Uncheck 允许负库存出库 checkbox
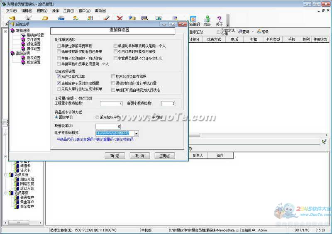 (x=59, y=76)
